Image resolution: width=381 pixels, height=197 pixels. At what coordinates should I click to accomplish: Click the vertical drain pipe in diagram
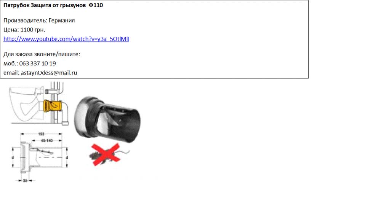tap(54, 103)
